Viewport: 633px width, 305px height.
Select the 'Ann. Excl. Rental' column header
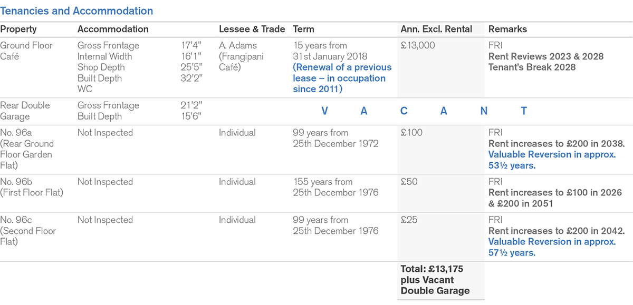point(436,29)
